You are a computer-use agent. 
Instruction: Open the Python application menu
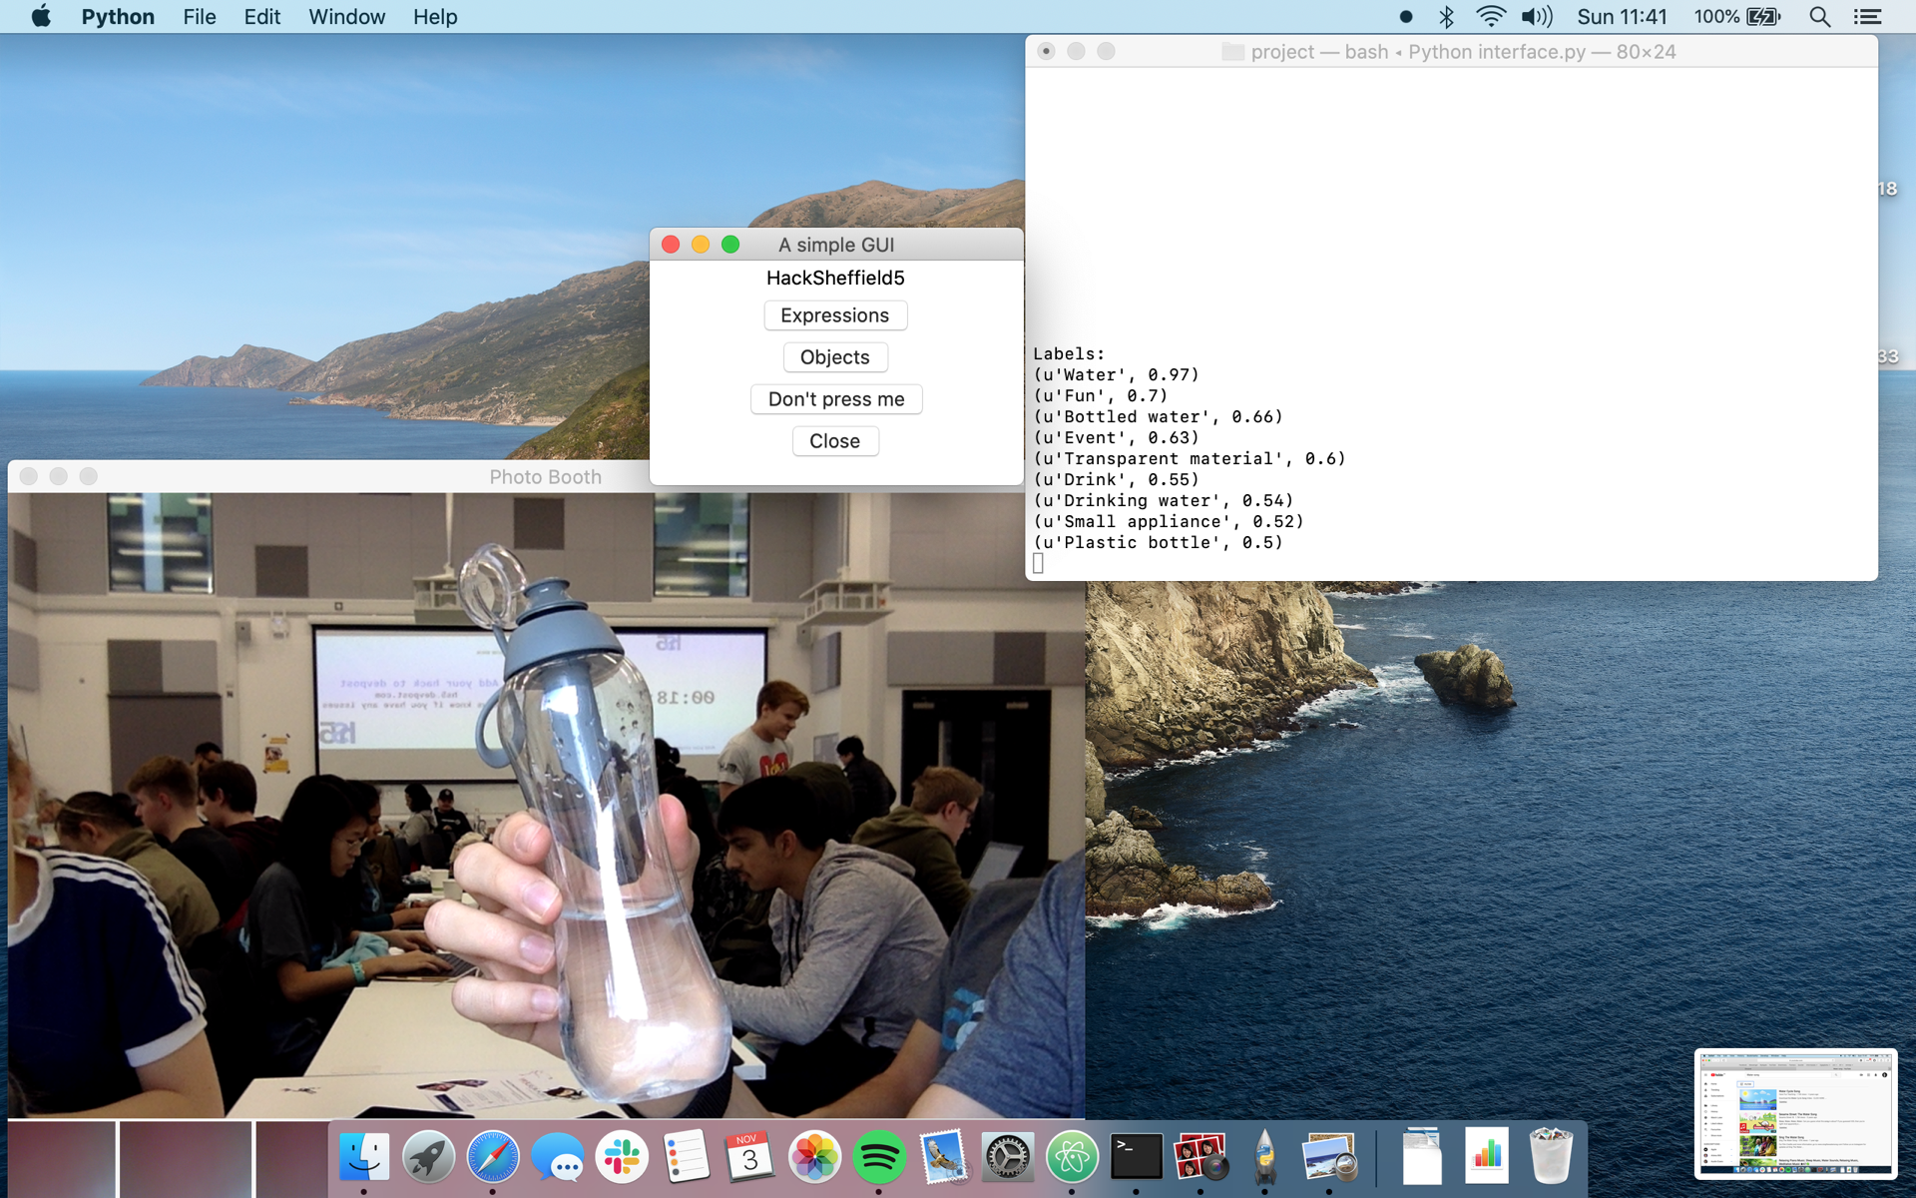pyautogui.click(x=117, y=17)
